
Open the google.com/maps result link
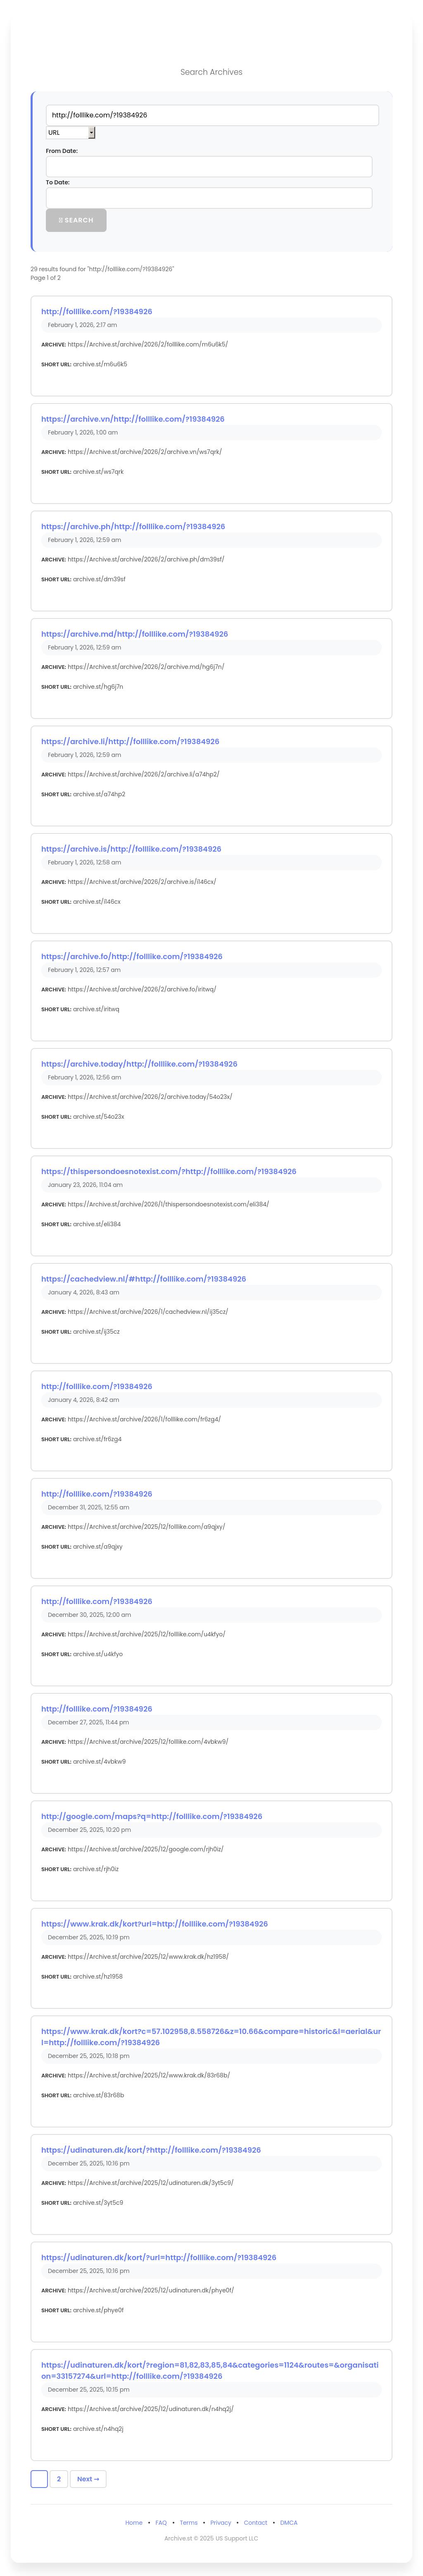[151, 1816]
